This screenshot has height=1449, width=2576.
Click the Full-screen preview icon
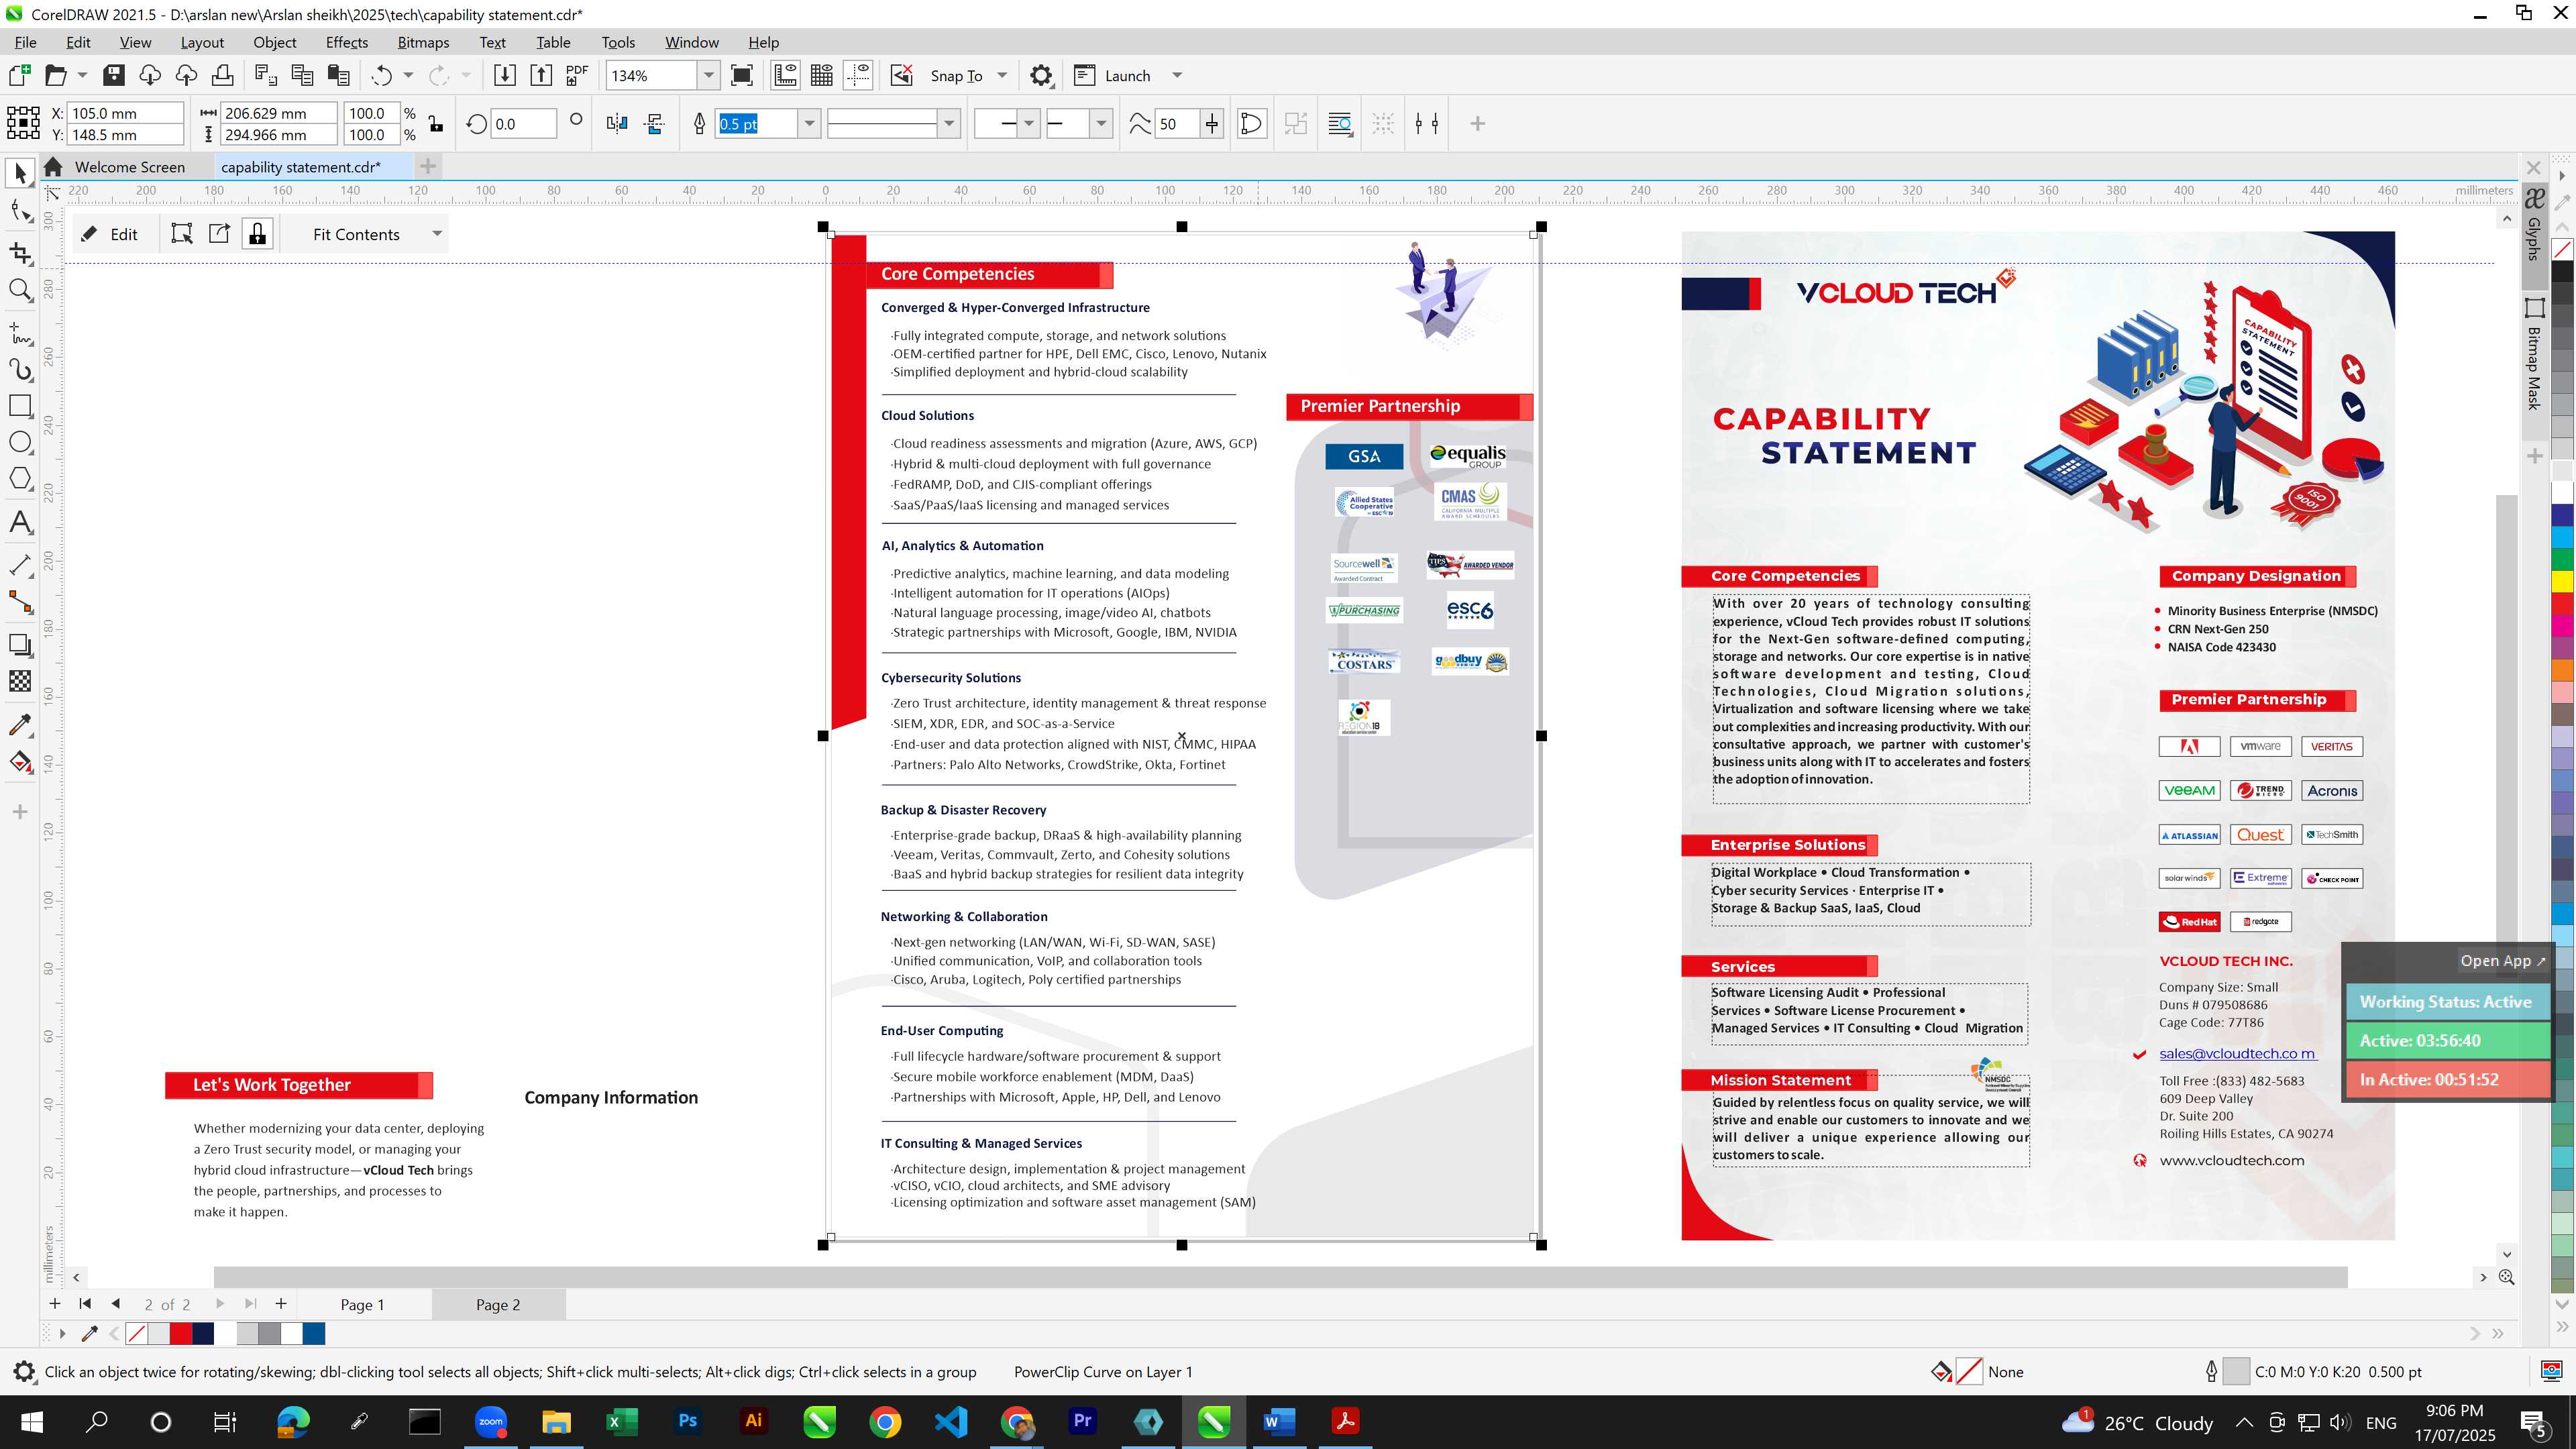[742, 75]
